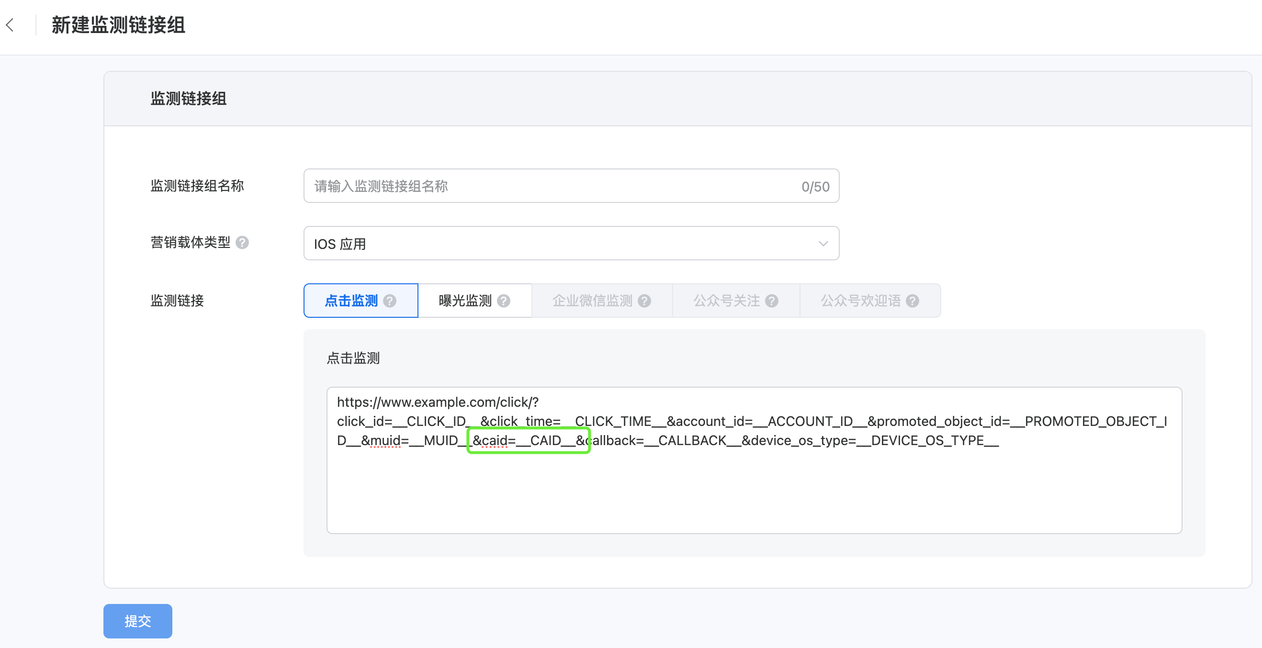Click the 监测链接组 section header
Screen dimensions: 1262x648
point(189,99)
